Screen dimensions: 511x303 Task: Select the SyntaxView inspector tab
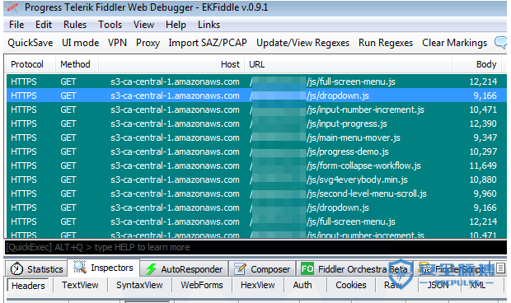pyautogui.click(x=139, y=285)
